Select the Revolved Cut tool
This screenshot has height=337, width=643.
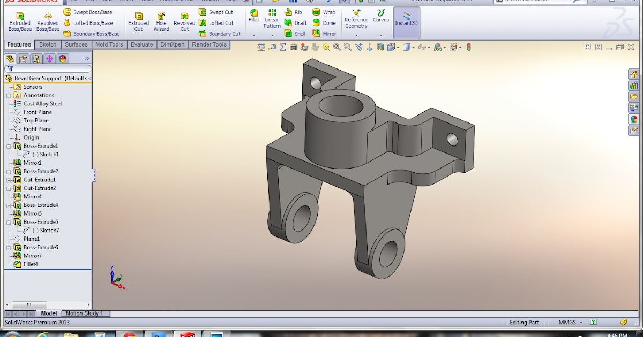pos(184,21)
